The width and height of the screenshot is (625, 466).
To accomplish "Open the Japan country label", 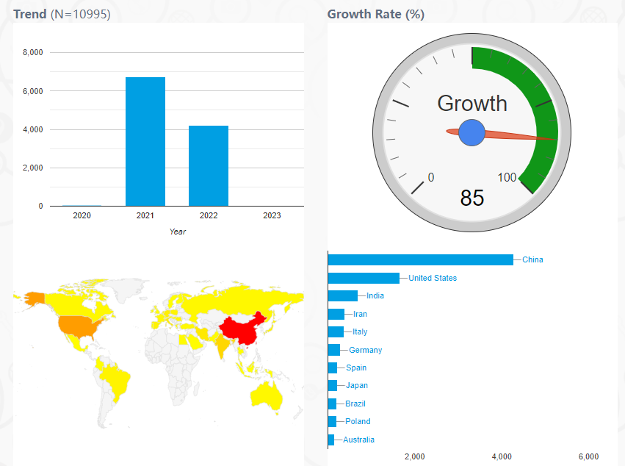I will (357, 385).
